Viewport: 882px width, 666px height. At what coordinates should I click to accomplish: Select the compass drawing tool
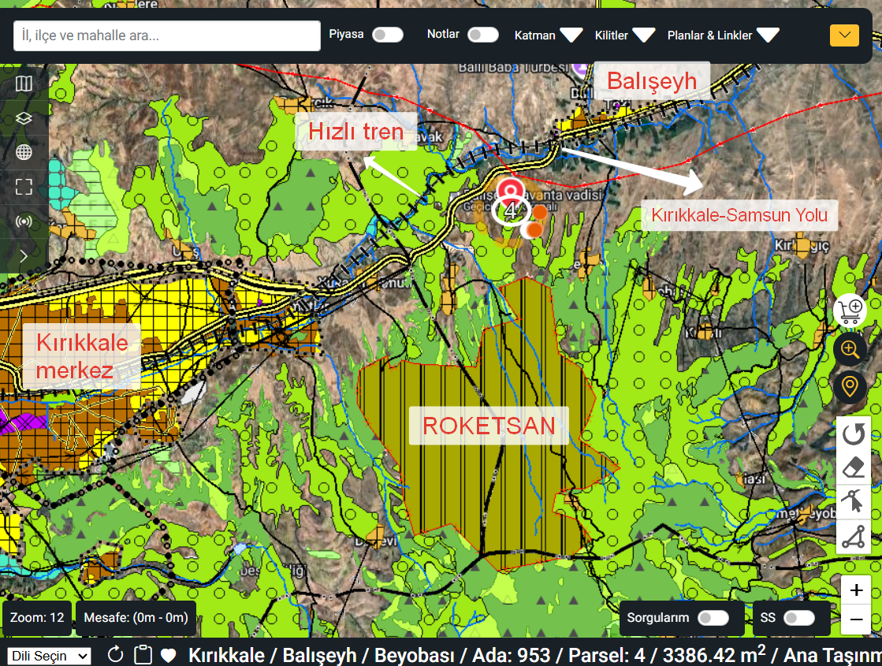[854, 501]
